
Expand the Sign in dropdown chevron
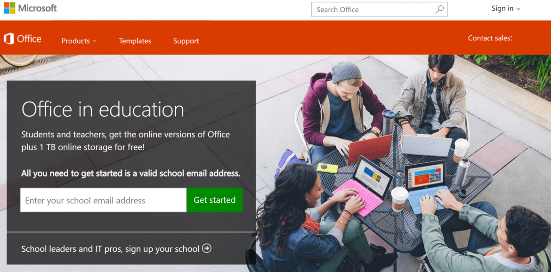(x=519, y=9)
